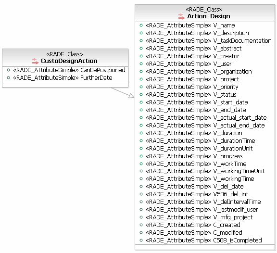277x253 pixels.
Task: Select the V_taskDocumentation attribute
Action: (x=208, y=40)
